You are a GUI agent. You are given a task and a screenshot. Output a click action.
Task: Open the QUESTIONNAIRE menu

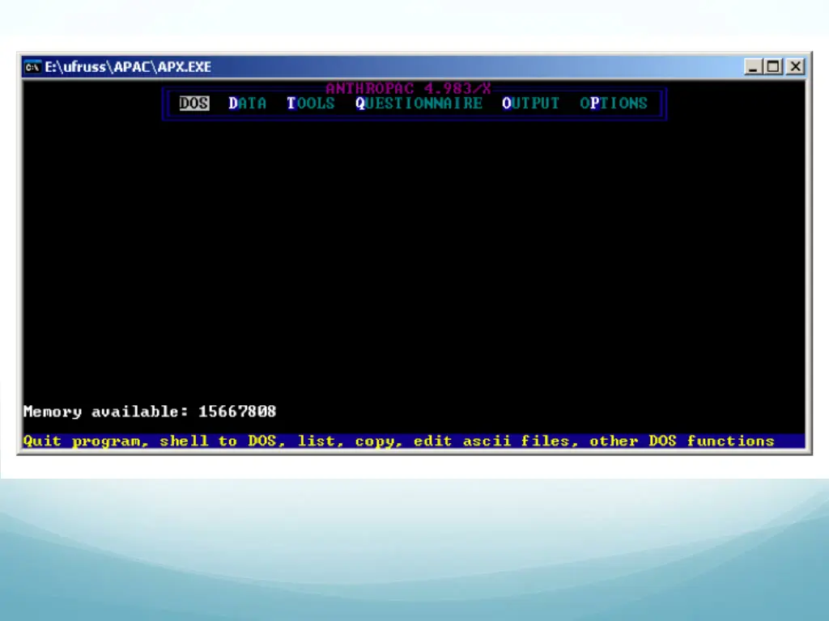click(x=419, y=103)
